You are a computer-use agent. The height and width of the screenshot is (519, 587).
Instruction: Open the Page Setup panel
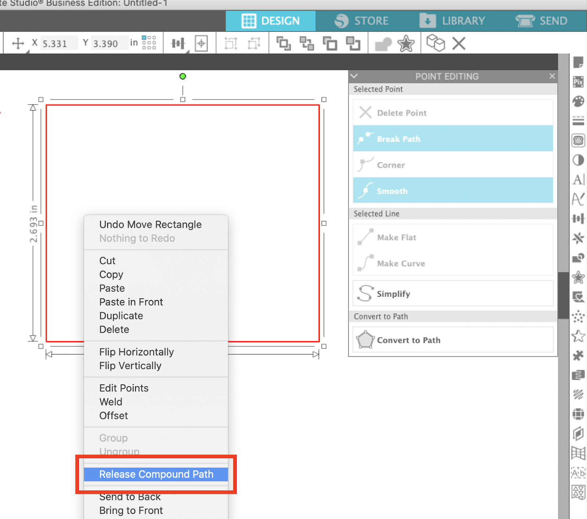(x=578, y=62)
